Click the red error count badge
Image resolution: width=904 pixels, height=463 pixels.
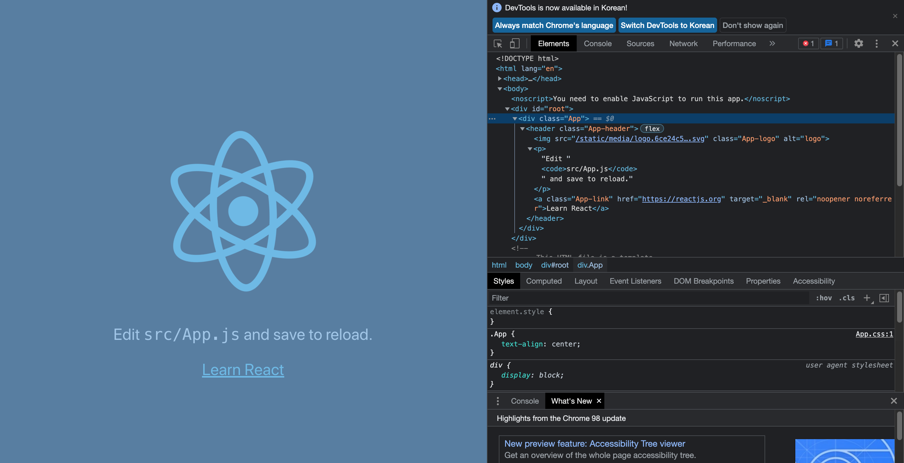(808, 44)
